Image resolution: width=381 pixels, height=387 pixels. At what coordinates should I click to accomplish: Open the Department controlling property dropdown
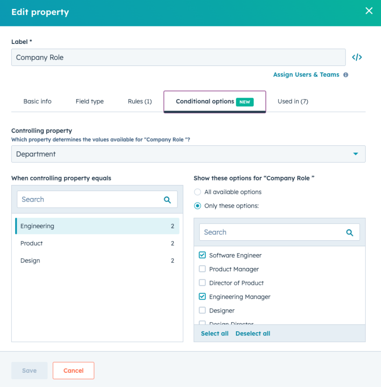[x=188, y=154]
